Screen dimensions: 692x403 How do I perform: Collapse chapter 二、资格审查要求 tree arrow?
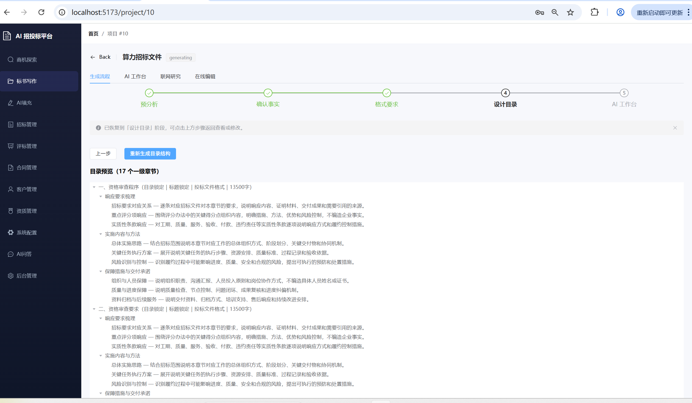click(x=94, y=309)
